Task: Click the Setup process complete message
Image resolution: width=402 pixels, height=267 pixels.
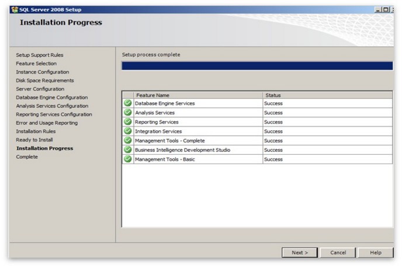Action: 151,54
